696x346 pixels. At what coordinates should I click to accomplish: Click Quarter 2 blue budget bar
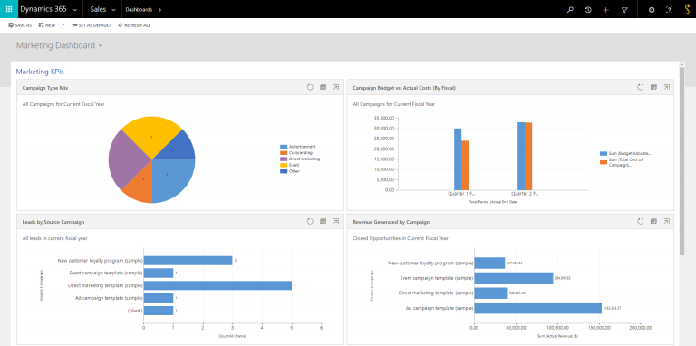point(521,156)
